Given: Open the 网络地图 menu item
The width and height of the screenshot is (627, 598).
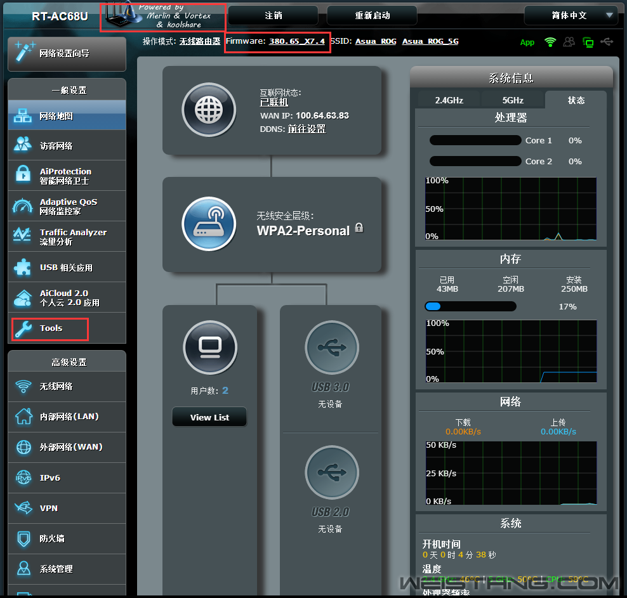Looking at the screenshot, I should [x=67, y=115].
